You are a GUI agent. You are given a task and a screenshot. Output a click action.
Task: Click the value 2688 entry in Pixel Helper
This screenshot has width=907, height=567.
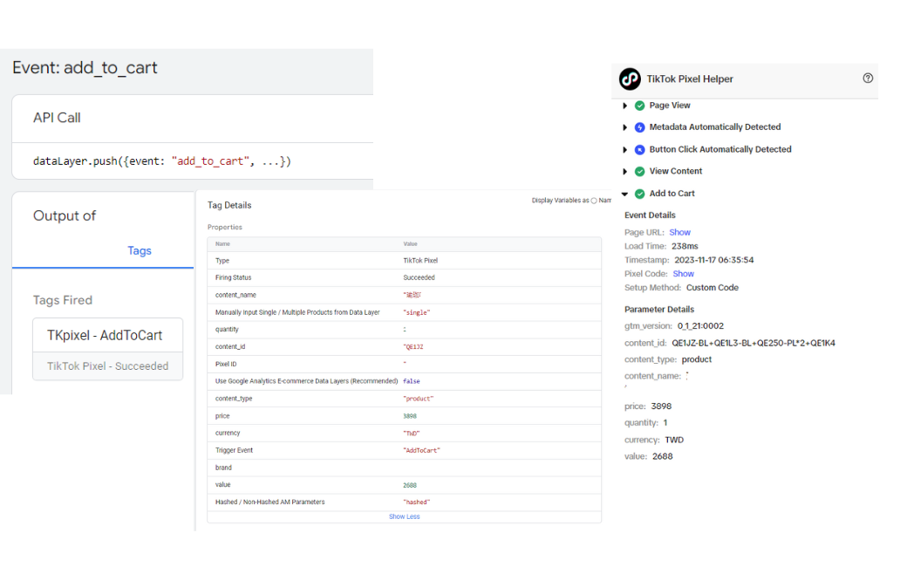(662, 456)
